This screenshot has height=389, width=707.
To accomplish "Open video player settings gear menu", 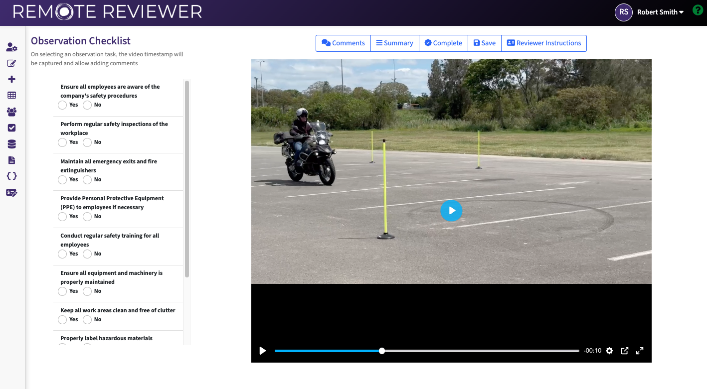I will (x=609, y=351).
